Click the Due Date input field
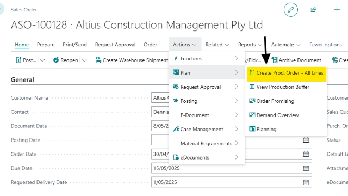 [x=232, y=168]
